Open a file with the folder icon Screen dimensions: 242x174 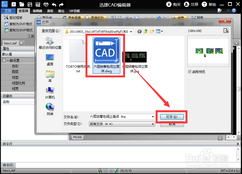pos(22,5)
